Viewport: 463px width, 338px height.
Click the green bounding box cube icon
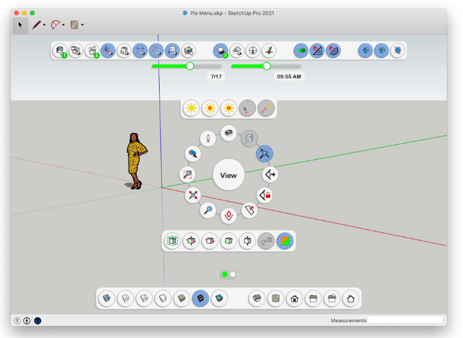[x=173, y=241]
